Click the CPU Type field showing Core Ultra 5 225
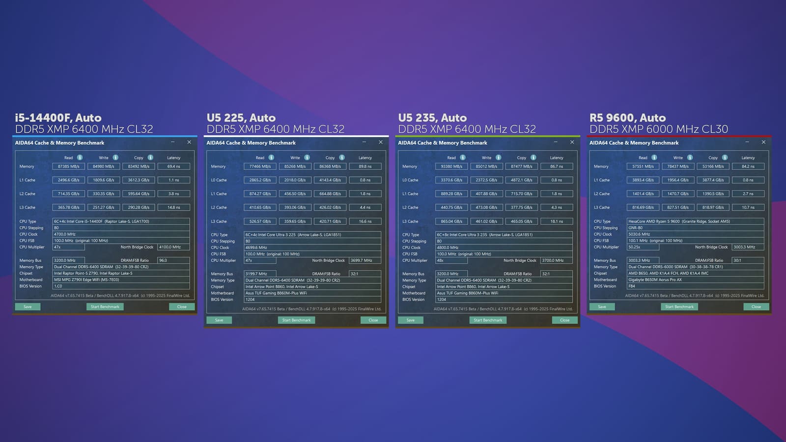 (312, 235)
